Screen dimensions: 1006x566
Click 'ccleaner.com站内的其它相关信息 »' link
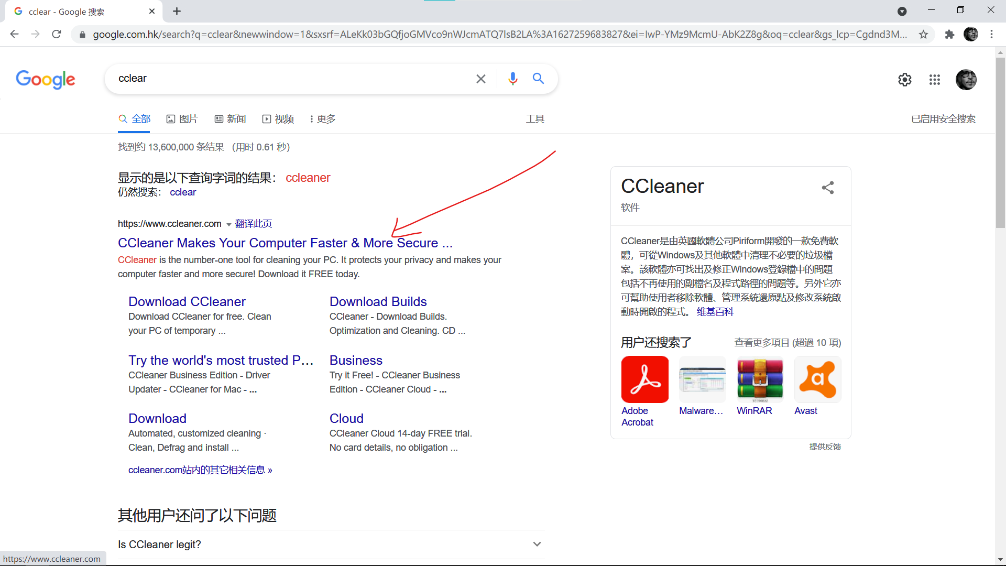click(200, 470)
